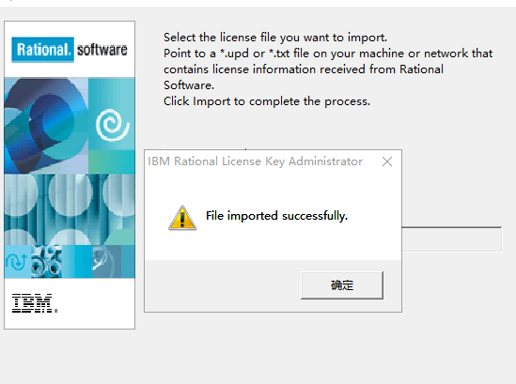Click the gears thumbnail in banner
Viewport: 516px width, 384px height.
coord(46,261)
